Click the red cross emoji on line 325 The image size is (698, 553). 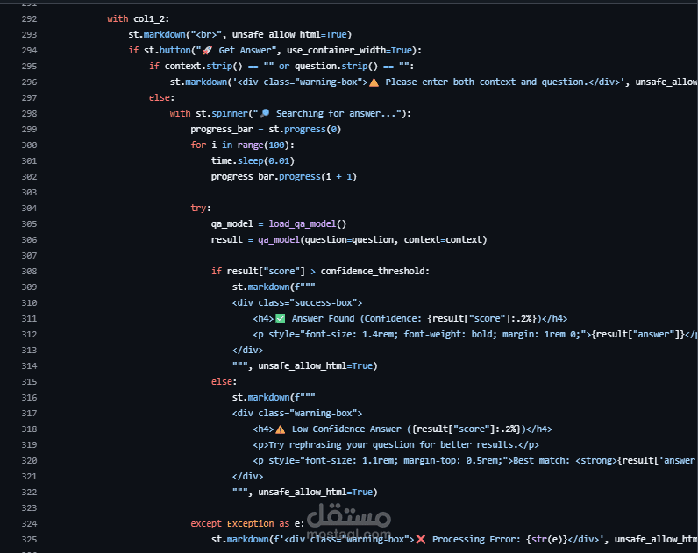tap(421, 540)
